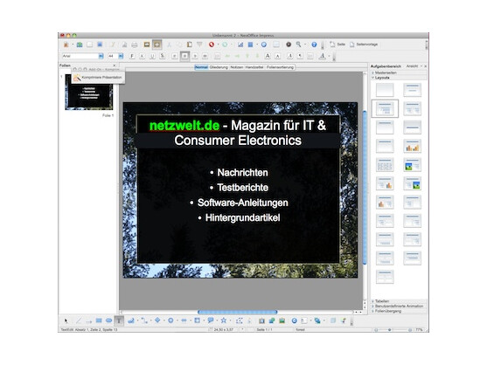Screen dimensions: 487x365
Task: Choose the blank layout thumbnail
Action: pos(385,90)
